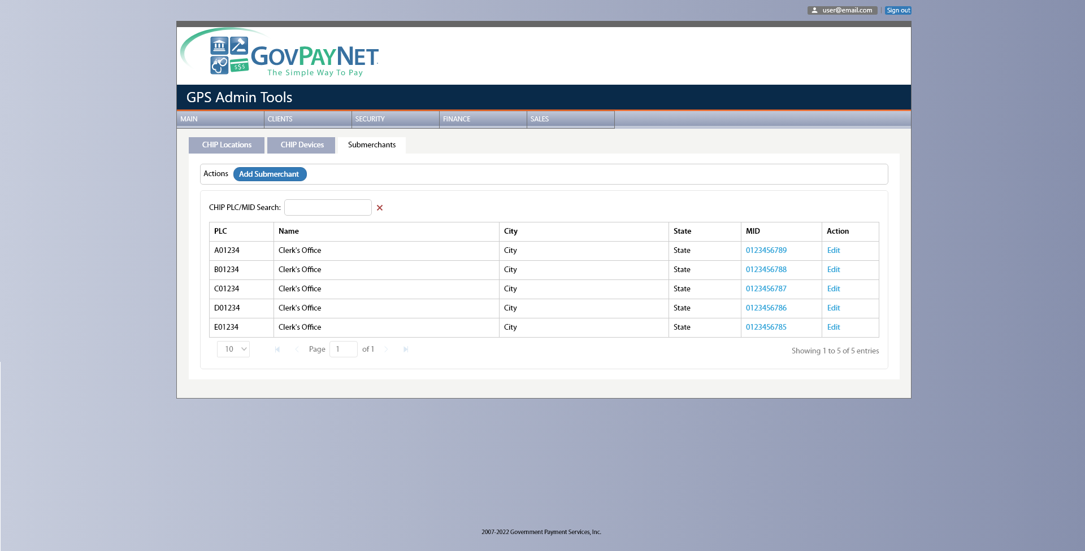
Task: Advance to the next page arrow
Action: pyautogui.click(x=387, y=349)
